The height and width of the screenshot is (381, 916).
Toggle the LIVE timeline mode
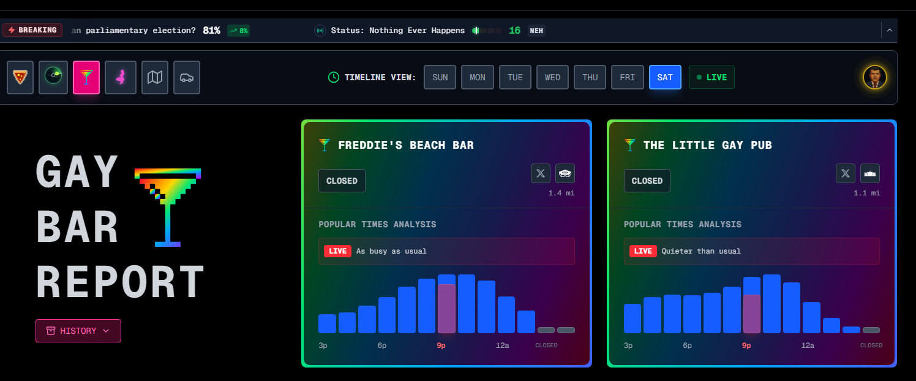[711, 77]
